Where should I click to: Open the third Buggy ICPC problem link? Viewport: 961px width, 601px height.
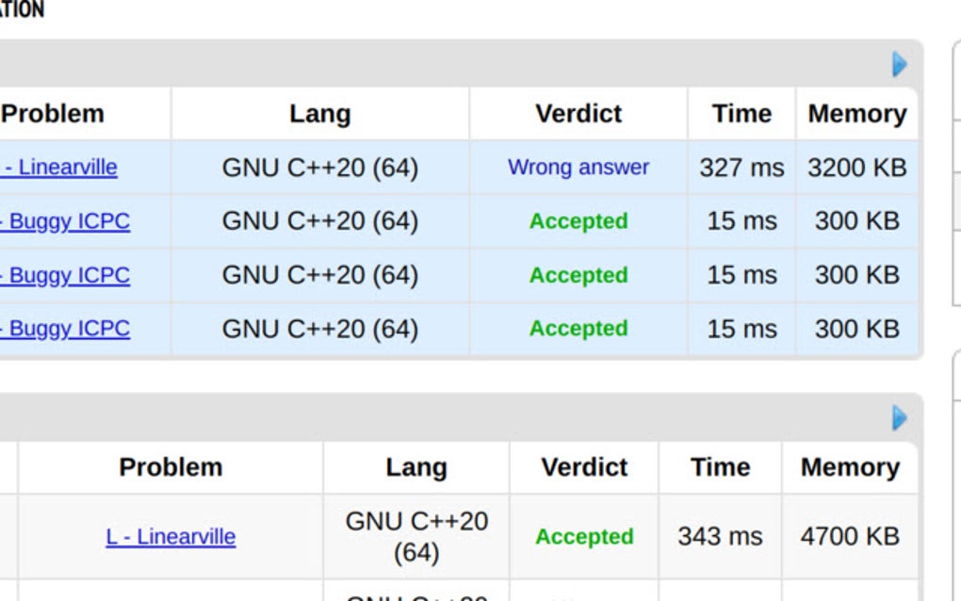(x=66, y=329)
